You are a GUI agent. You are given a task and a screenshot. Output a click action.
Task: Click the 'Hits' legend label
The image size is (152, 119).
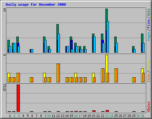pos(149,12)
